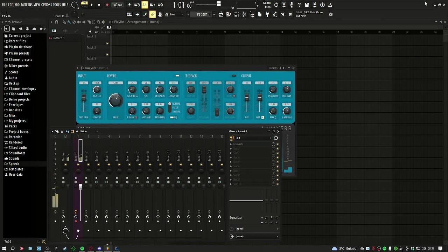The width and height of the screenshot is (448, 252).
Task: Switch LuxeVerb NORMAL/FREEZE/SUSTAIN mode selector
Action: click(x=170, y=107)
